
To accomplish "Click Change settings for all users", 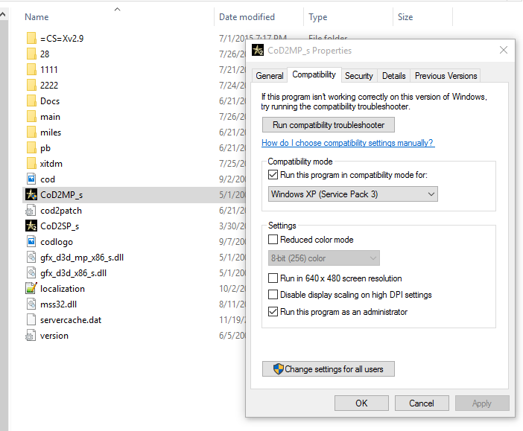I will click(x=329, y=369).
